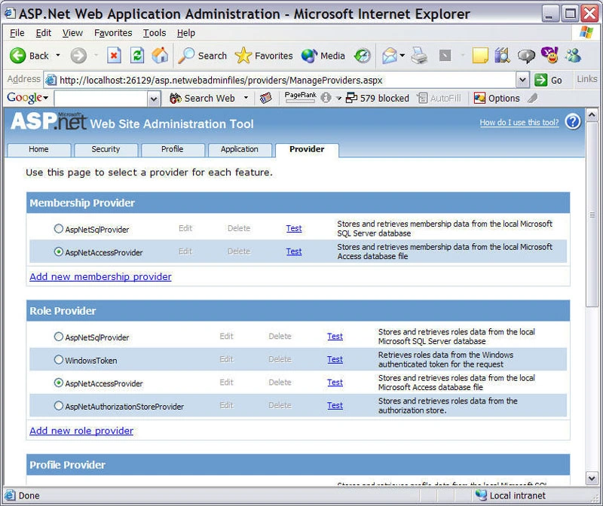Image resolution: width=603 pixels, height=506 pixels.
Task: Select AspNetSqlProvider for Membership Provider
Action: (x=59, y=229)
